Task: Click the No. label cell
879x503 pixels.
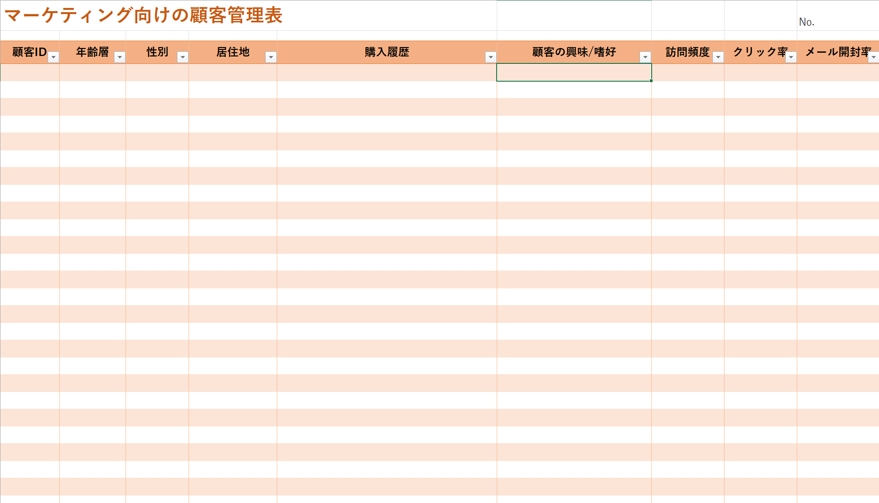Action: [806, 22]
